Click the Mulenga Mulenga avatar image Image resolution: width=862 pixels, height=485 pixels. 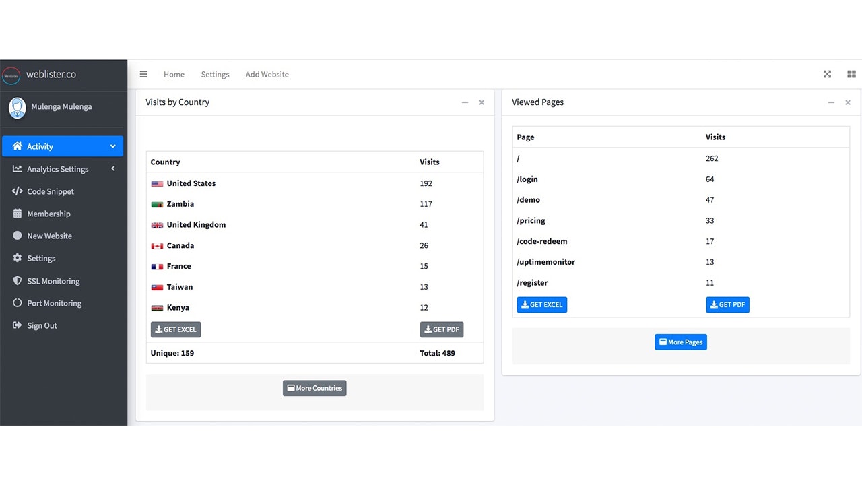[x=18, y=108]
